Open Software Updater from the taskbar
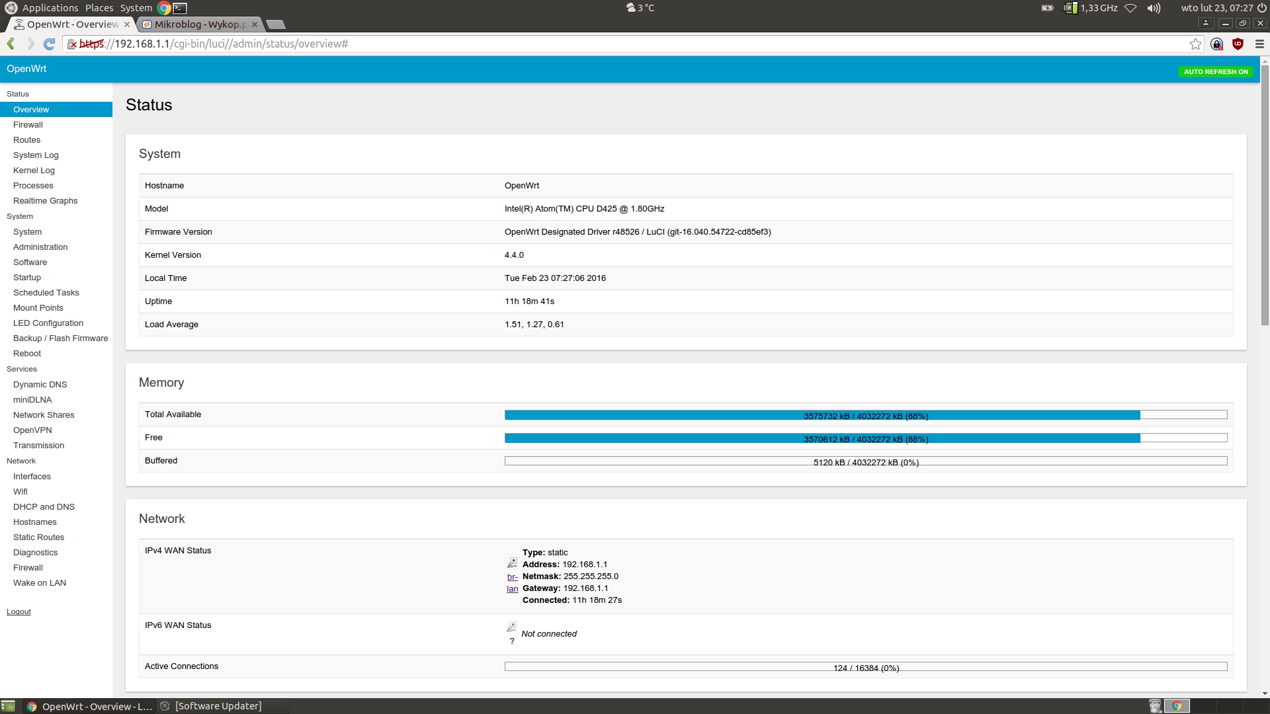The image size is (1270, 714). tap(218, 706)
